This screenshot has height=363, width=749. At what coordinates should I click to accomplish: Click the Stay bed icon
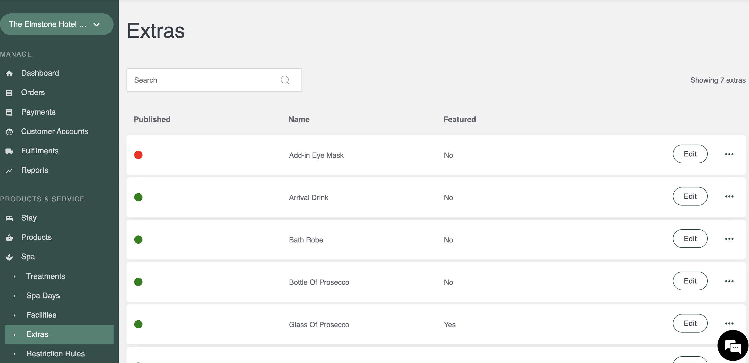click(x=9, y=218)
